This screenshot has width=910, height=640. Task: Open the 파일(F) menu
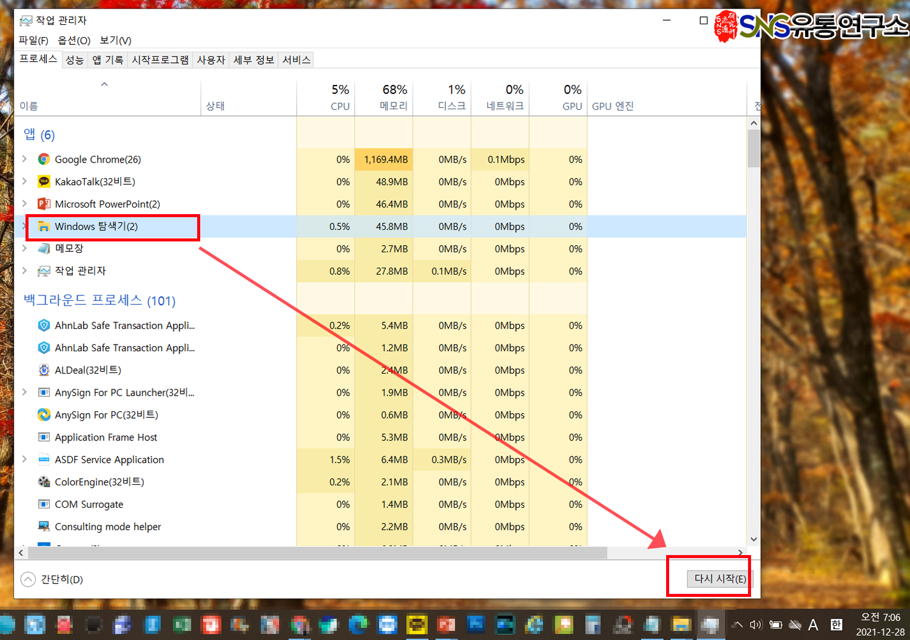pos(33,40)
